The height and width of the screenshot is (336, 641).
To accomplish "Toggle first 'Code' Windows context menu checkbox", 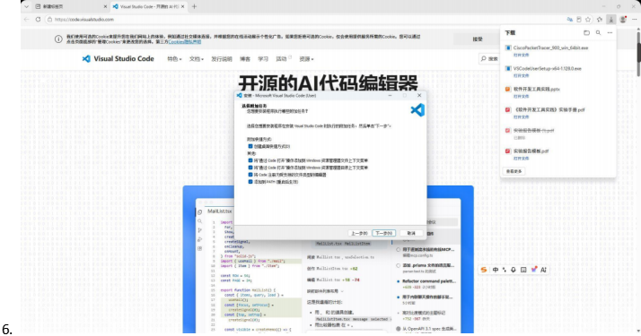I will tap(250, 160).
